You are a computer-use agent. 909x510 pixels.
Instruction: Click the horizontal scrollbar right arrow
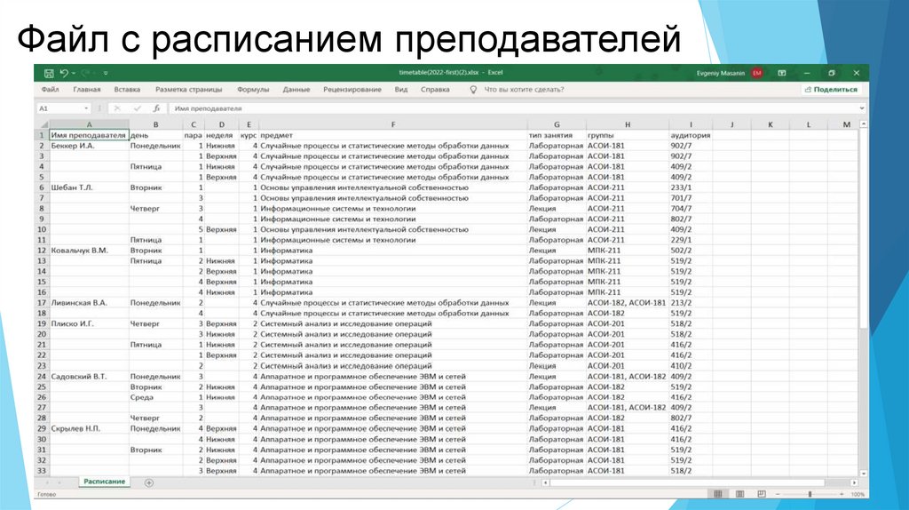point(855,482)
